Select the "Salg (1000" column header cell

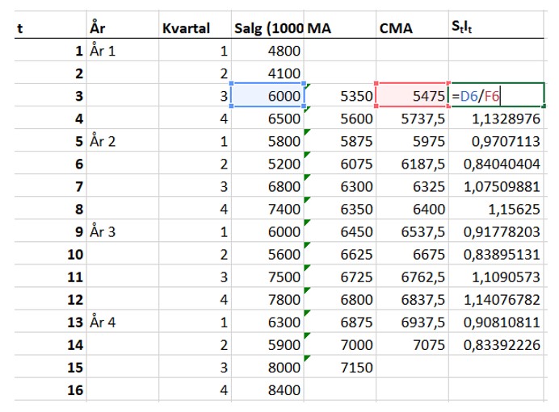pos(267,28)
